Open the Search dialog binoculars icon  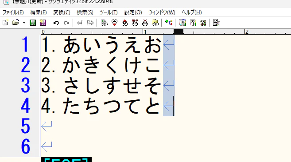point(104,23)
